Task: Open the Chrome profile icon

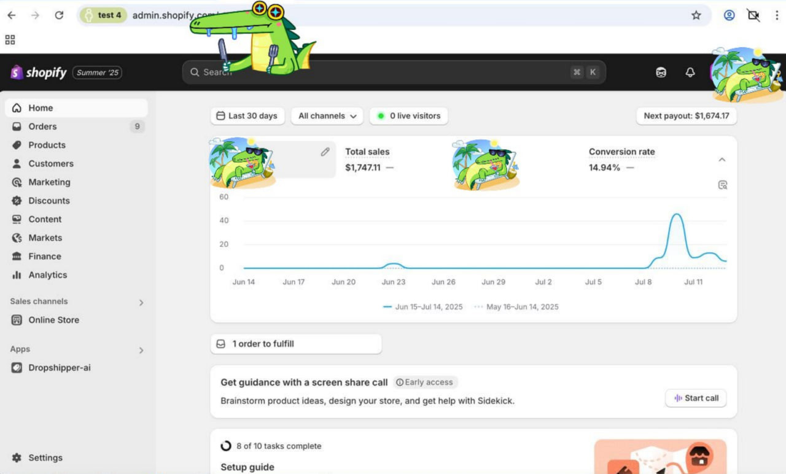Action: pos(729,15)
